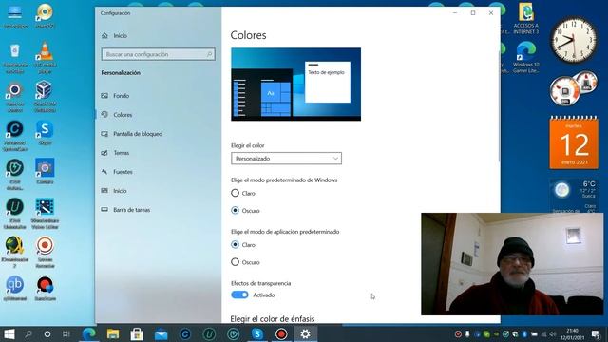This screenshot has height=342, width=608.
Task: Click the home icon next to Inicio at top
Action: click(104, 36)
